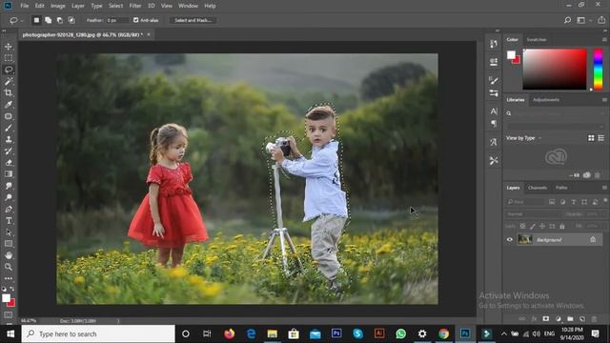Select the Clone Stamp tool

tap(9, 139)
